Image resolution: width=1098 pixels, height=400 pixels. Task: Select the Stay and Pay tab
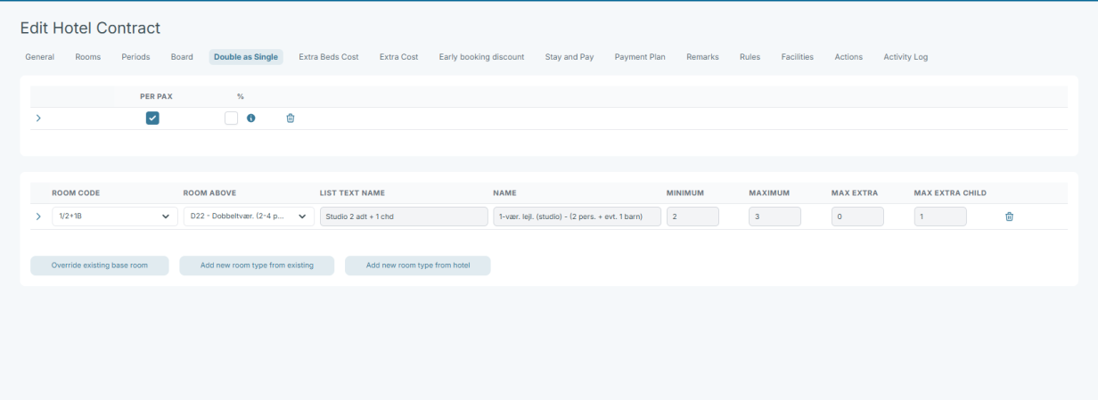[x=569, y=57]
